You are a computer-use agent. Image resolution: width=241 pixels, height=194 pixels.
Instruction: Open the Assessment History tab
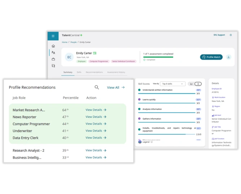point(116,72)
